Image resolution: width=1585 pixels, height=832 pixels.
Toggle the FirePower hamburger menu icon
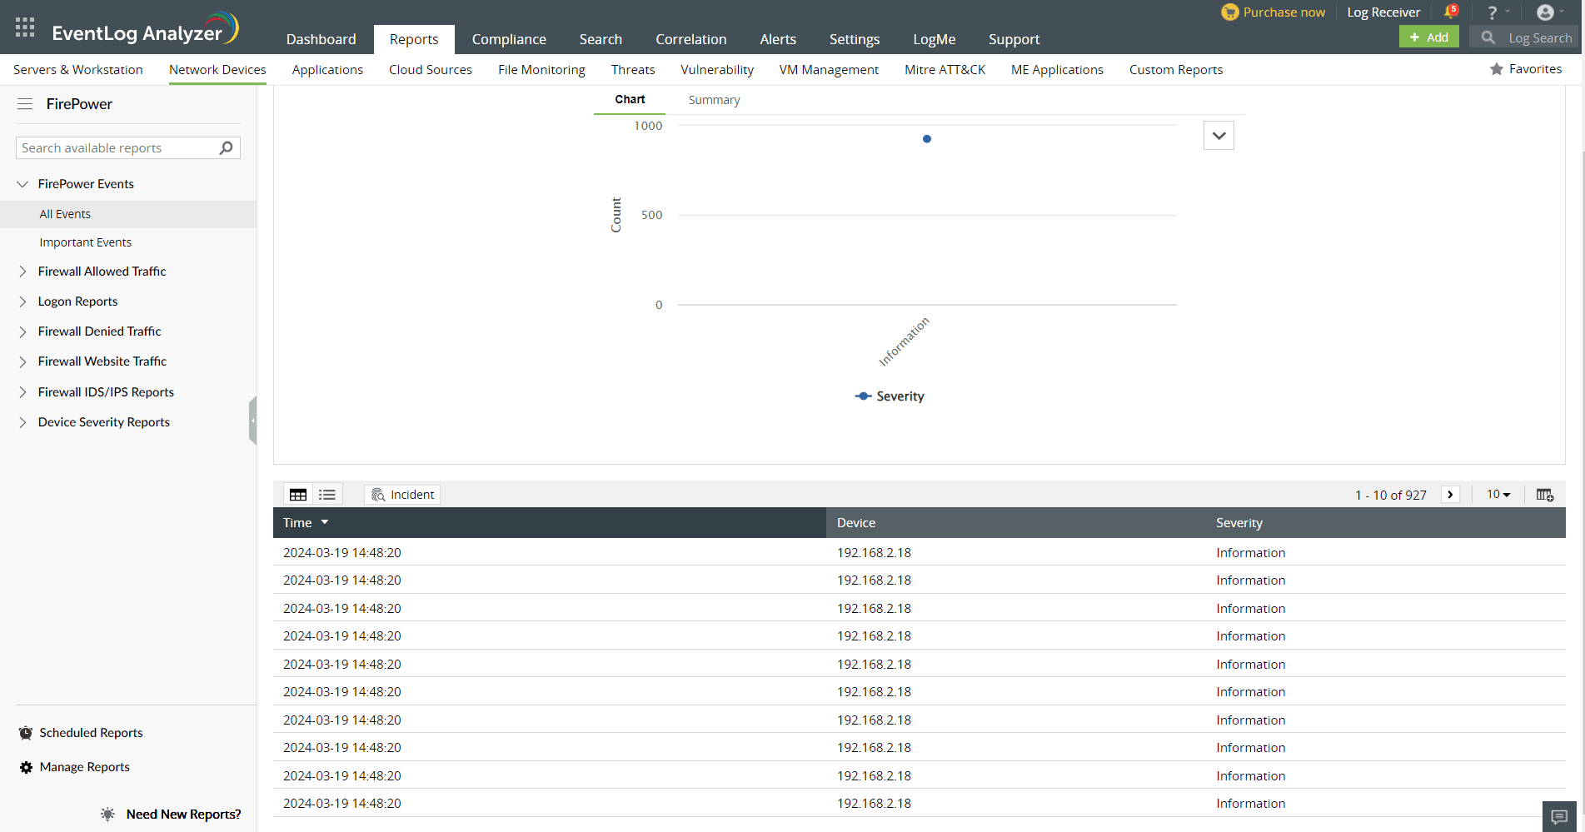coord(25,104)
